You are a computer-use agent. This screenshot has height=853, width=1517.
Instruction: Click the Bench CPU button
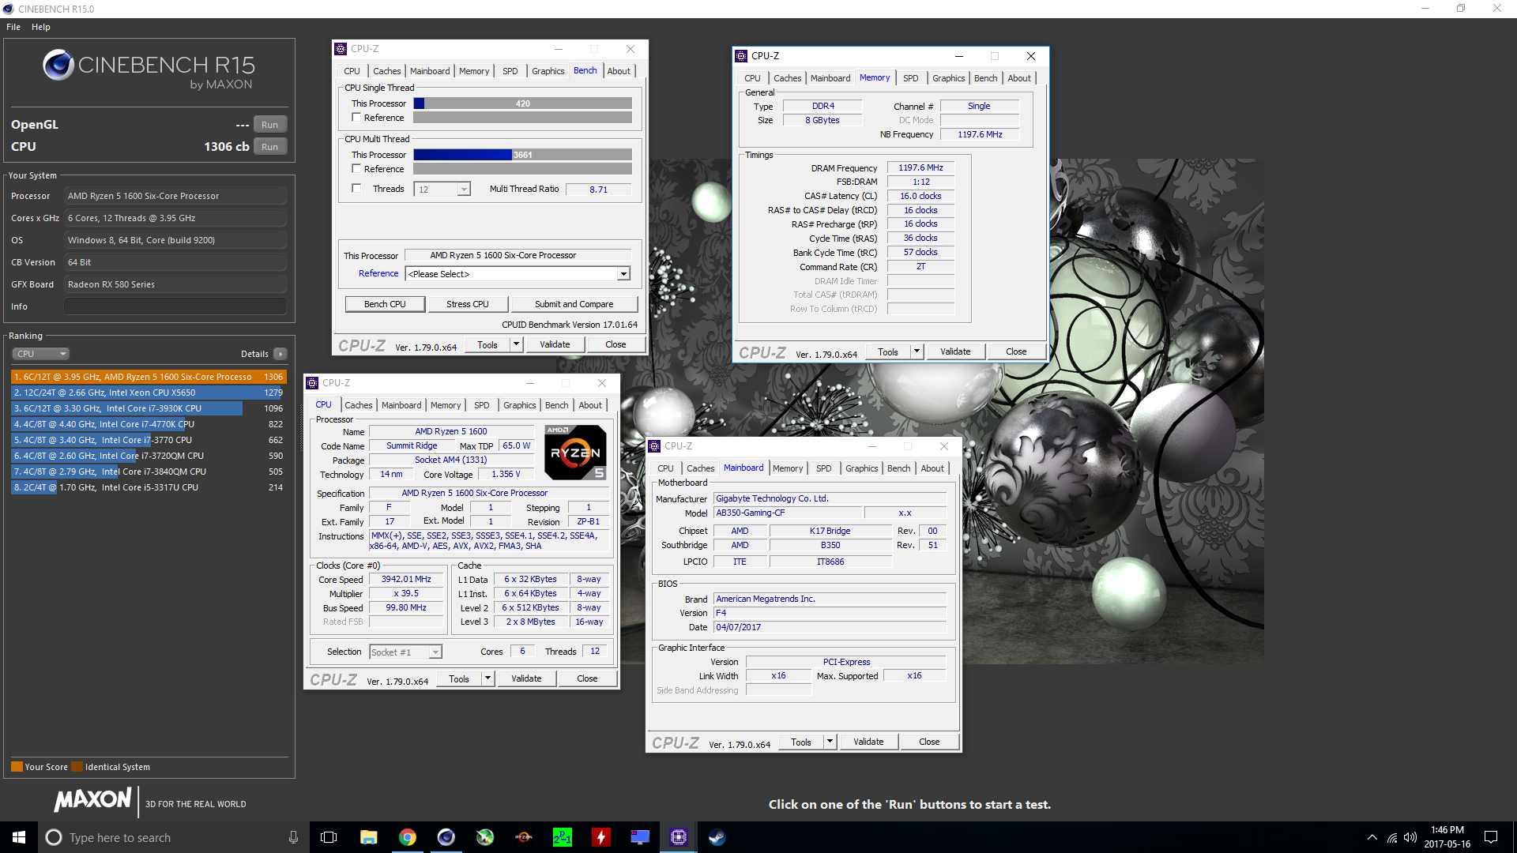[x=385, y=304]
